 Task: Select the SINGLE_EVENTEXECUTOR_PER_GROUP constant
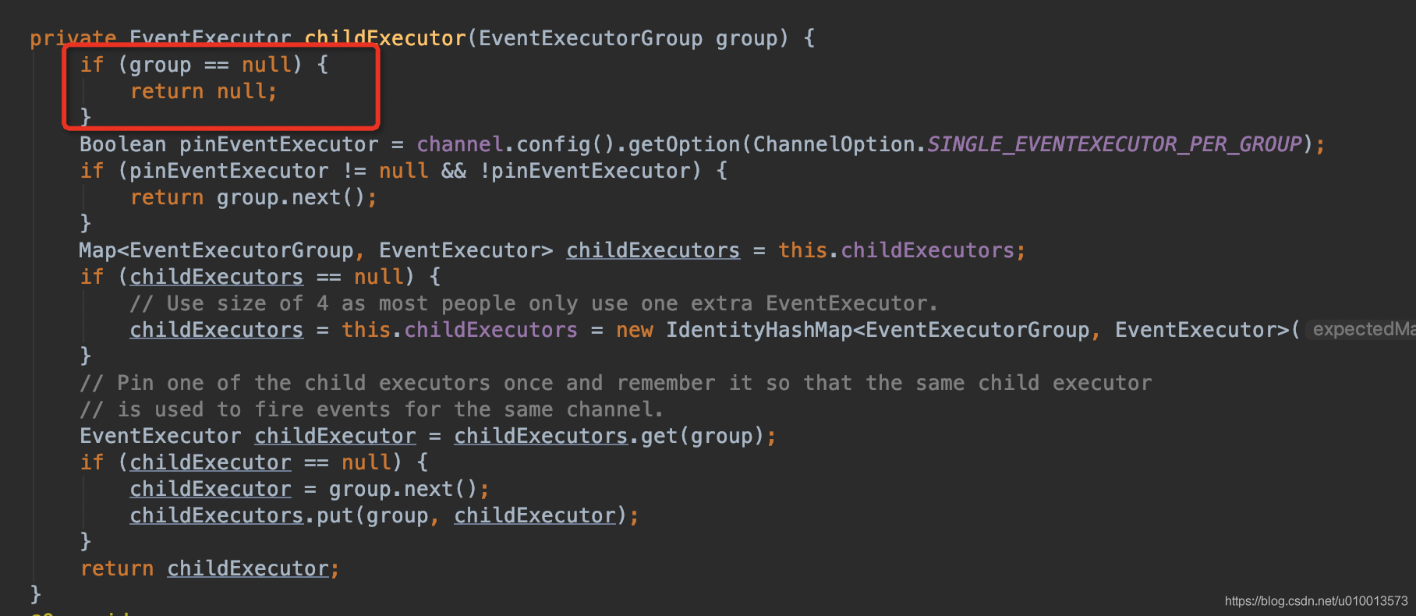tap(1114, 144)
